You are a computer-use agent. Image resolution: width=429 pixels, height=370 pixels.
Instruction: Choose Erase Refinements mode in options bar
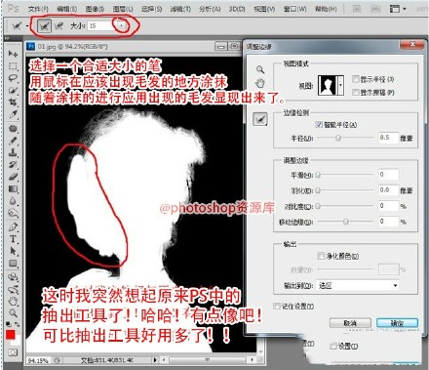(58, 25)
